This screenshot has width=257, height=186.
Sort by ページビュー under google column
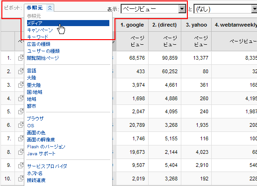(137, 41)
